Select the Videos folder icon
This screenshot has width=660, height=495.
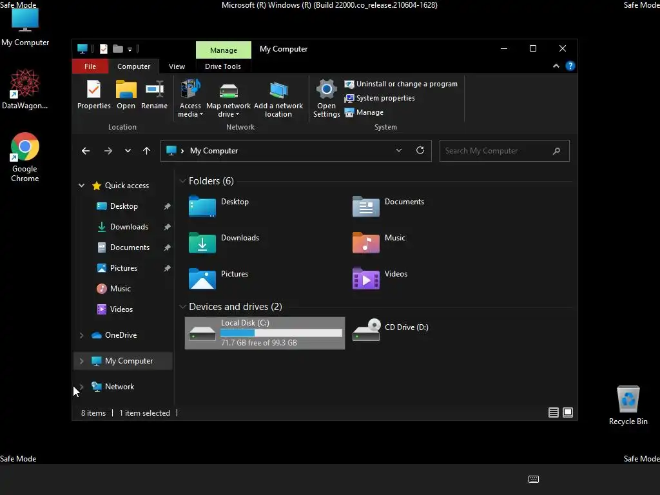(366, 278)
